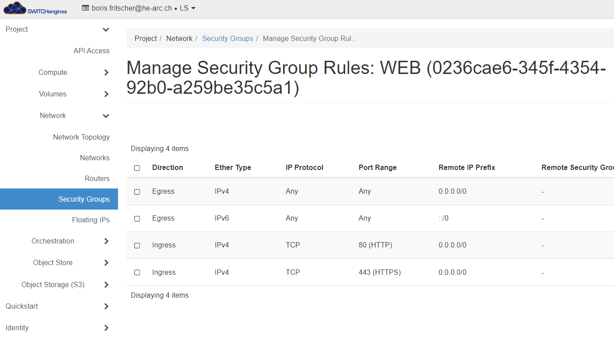Image resolution: width=614 pixels, height=343 pixels.
Task: Collapse the Network section chevron
Action: [106, 116]
